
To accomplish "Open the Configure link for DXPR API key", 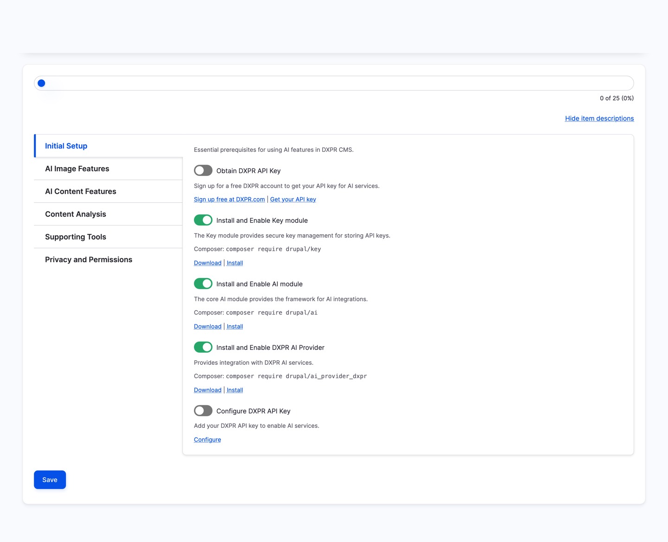I will pos(207,439).
